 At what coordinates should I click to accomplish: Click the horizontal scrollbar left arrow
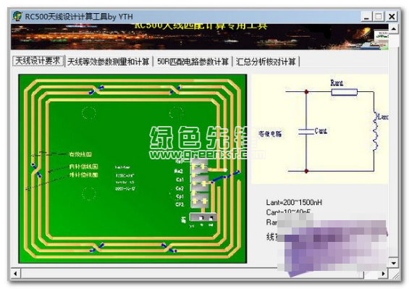(x=16, y=274)
